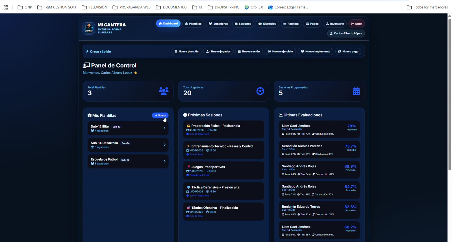Screen dimensions: 452x242
Task: Click the Sesiones Programadas calendar icon
Action: (x=356, y=91)
